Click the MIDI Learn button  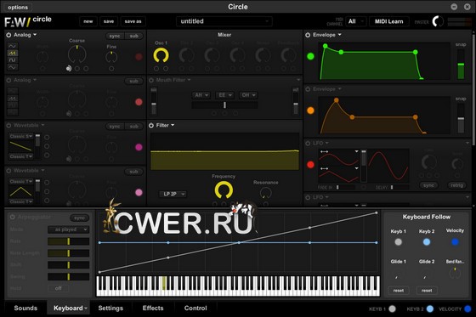(389, 21)
